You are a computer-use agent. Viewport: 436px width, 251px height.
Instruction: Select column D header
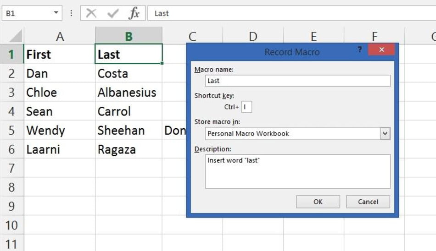(253, 36)
